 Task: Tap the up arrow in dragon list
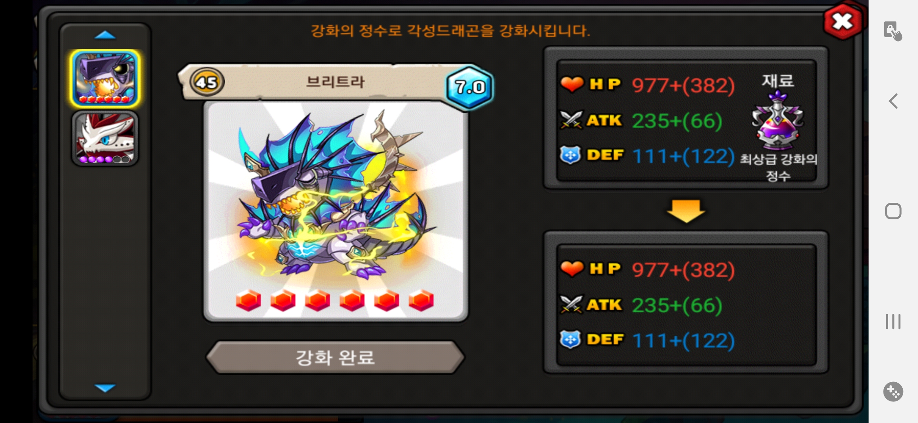(105, 35)
